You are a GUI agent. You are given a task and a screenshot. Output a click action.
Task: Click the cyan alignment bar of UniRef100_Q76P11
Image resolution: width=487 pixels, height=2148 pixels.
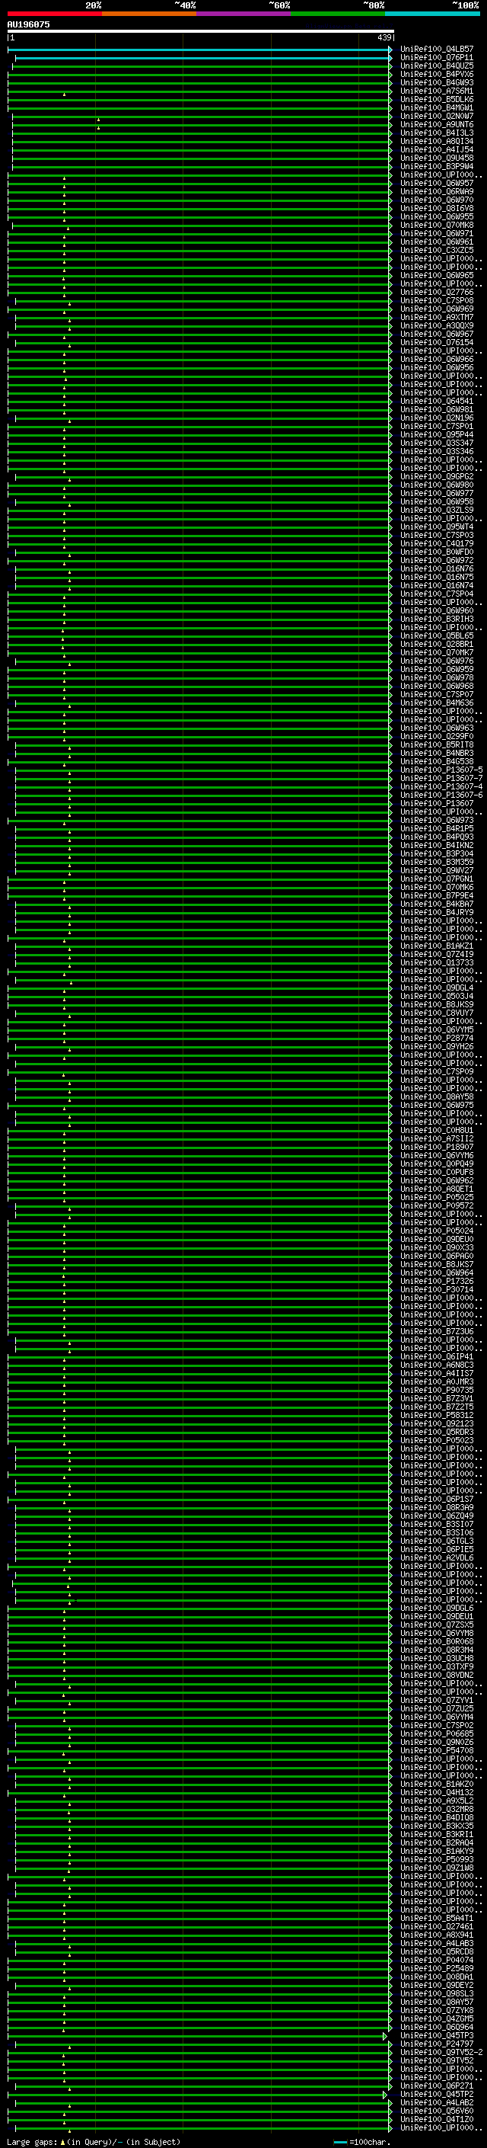click(x=202, y=59)
